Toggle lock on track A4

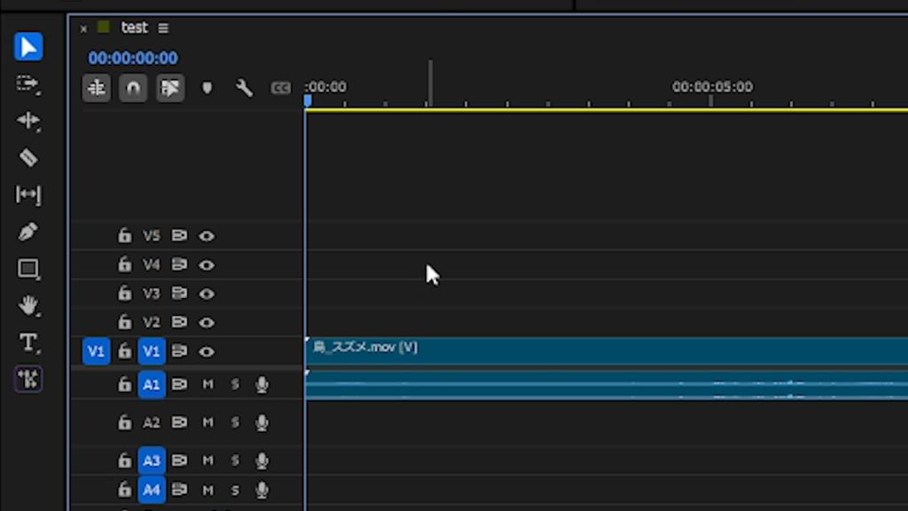pos(124,490)
